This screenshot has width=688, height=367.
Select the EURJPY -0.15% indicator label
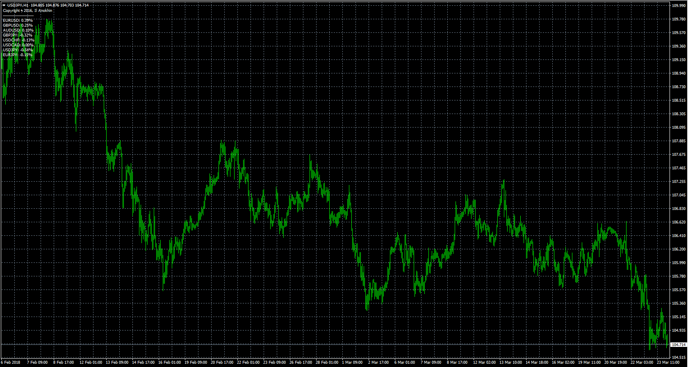(18, 55)
